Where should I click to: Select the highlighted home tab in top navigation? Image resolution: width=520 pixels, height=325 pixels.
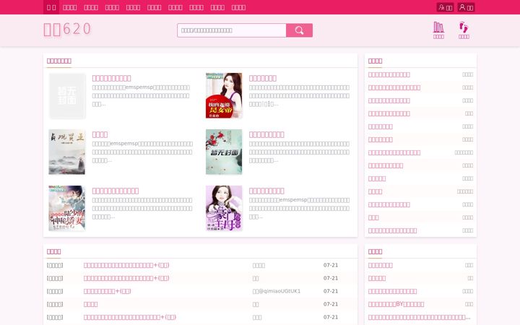click(x=51, y=7)
